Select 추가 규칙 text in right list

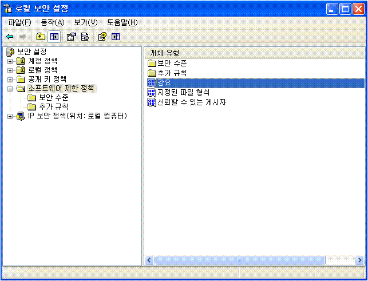172,73
